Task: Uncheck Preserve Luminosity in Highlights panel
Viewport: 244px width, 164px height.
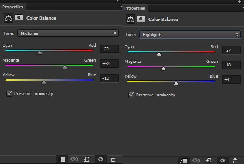Action: 131,95
